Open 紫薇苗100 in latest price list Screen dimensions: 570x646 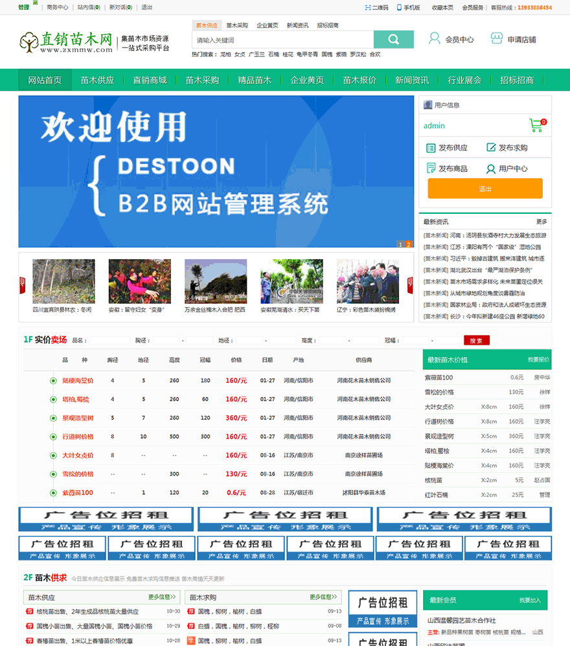439,377
